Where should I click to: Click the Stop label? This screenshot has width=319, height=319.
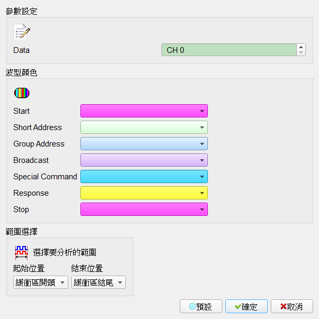click(21, 209)
